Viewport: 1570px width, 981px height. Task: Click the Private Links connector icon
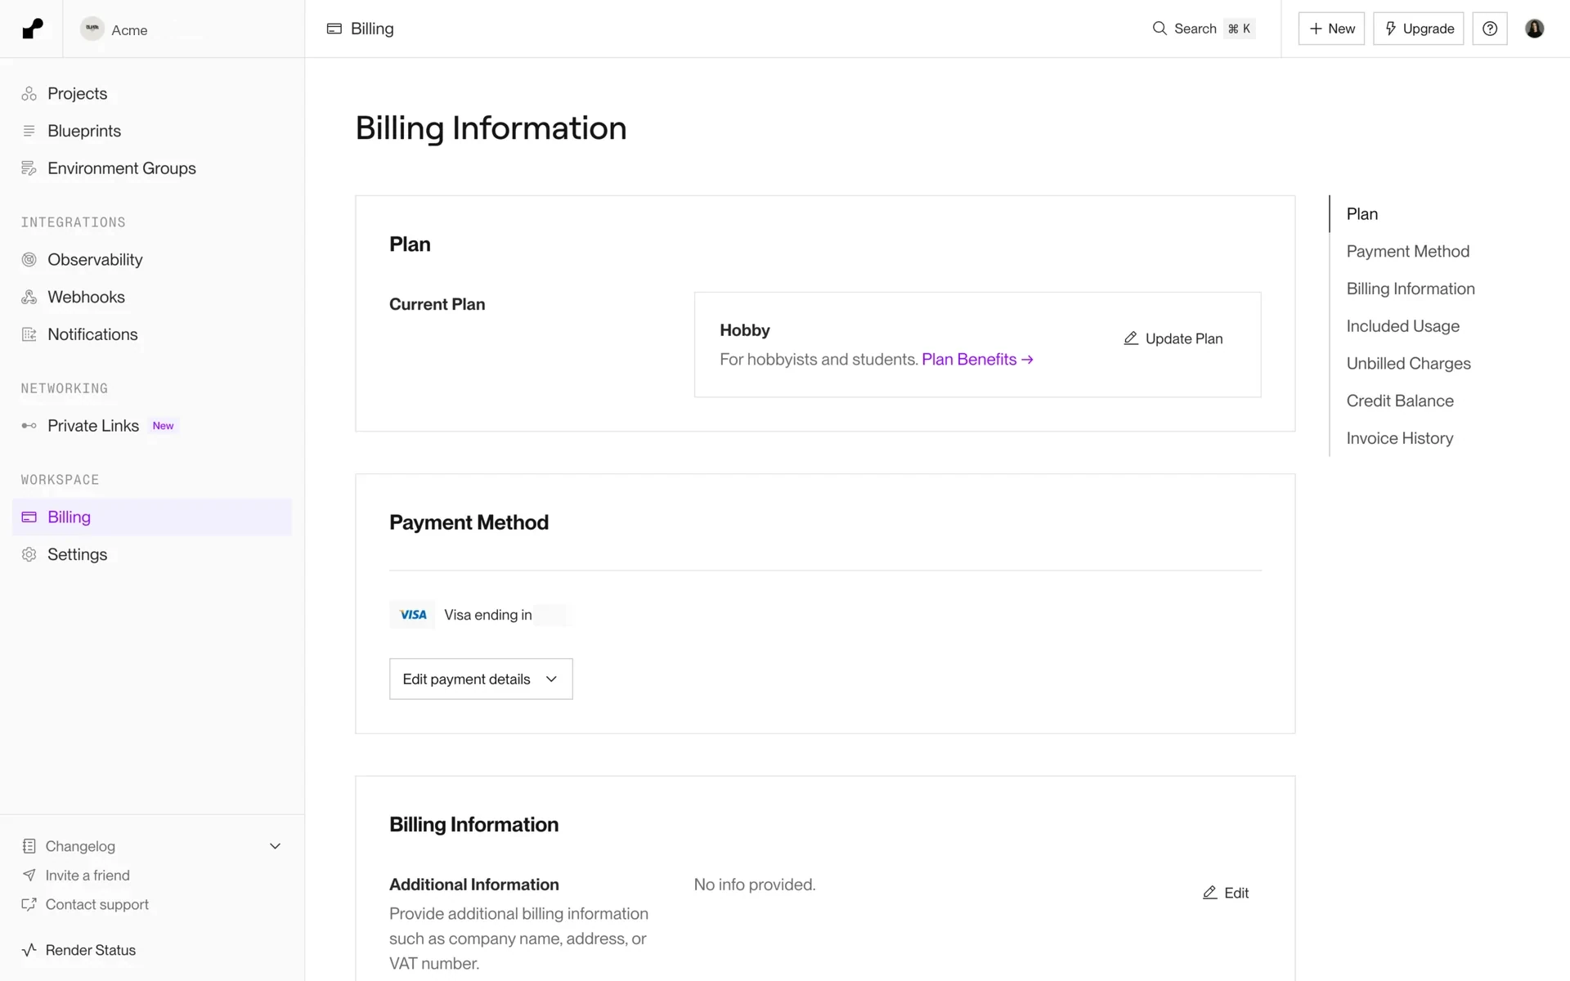[29, 426]
